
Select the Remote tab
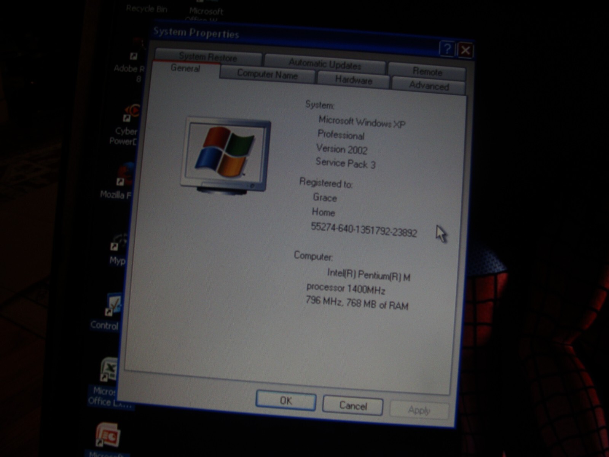click(x=427, y=72)
